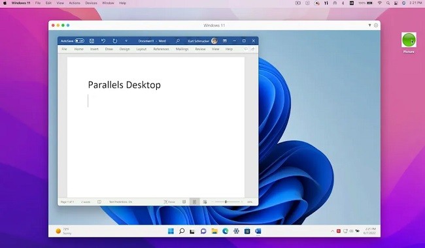Open Customize Quick Access Toolbar dropdown
425x248 pixels.
126,41
